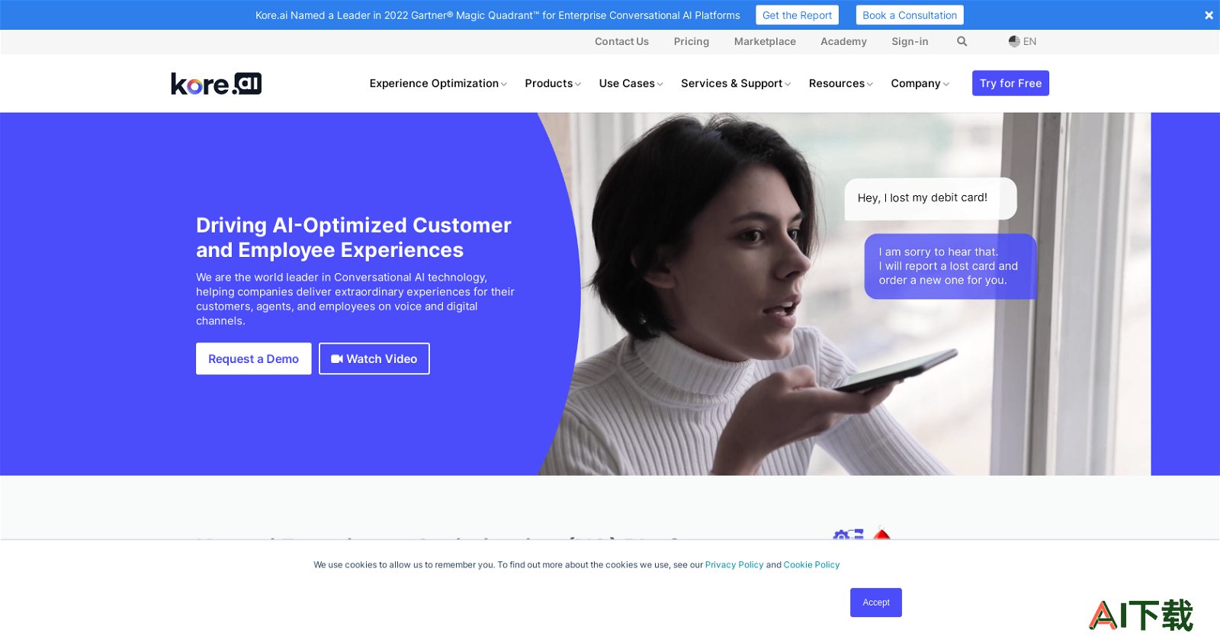1220x636 pixels.
Task: Click the globe language icon
Action: (x=1014, y=41)
